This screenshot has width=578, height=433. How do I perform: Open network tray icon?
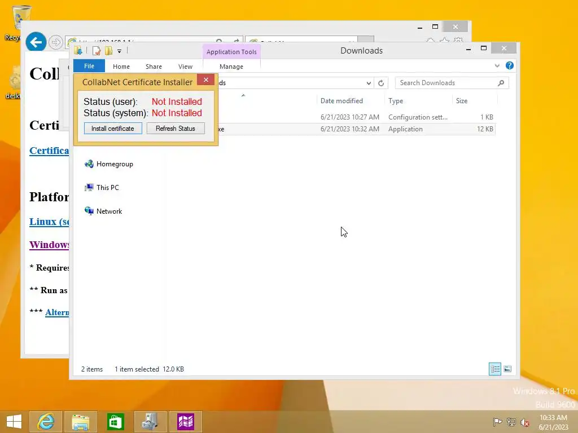coord(511,422)
